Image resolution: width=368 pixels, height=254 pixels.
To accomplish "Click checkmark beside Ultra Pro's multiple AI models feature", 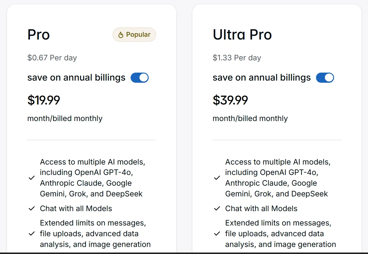I will coord(217,178).
